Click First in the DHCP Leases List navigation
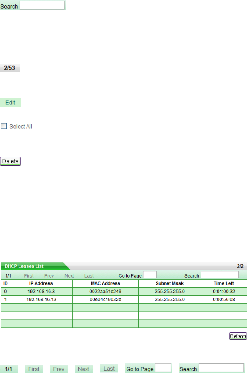The height and width of the screenshot is (373, 248). pyautogui.click(x=29, y=276)
